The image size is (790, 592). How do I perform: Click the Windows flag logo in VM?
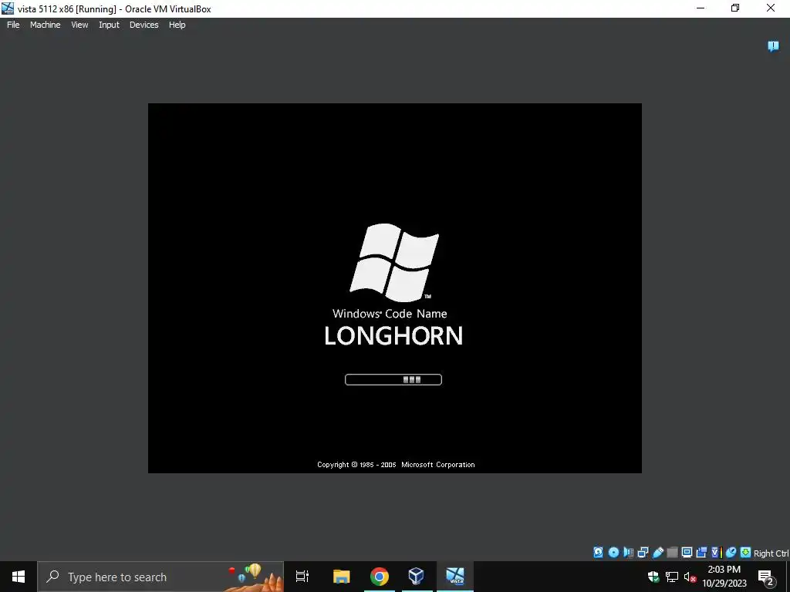point(394,262)
